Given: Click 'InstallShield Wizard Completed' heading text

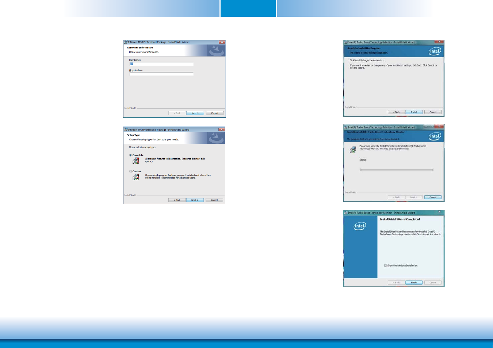Looking at the screenshot, I should (x=400, y=219).
